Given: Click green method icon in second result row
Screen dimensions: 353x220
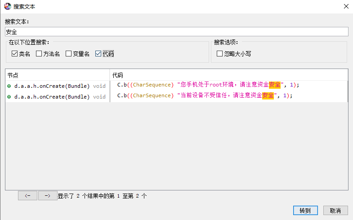Looking at the screenshot, I should [9, 96].
